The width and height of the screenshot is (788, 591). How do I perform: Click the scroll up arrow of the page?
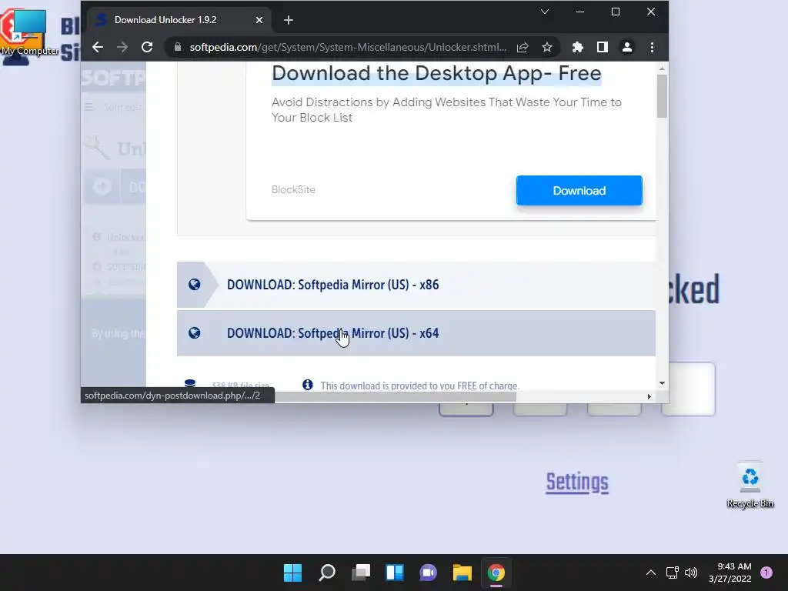click(662, 68)
